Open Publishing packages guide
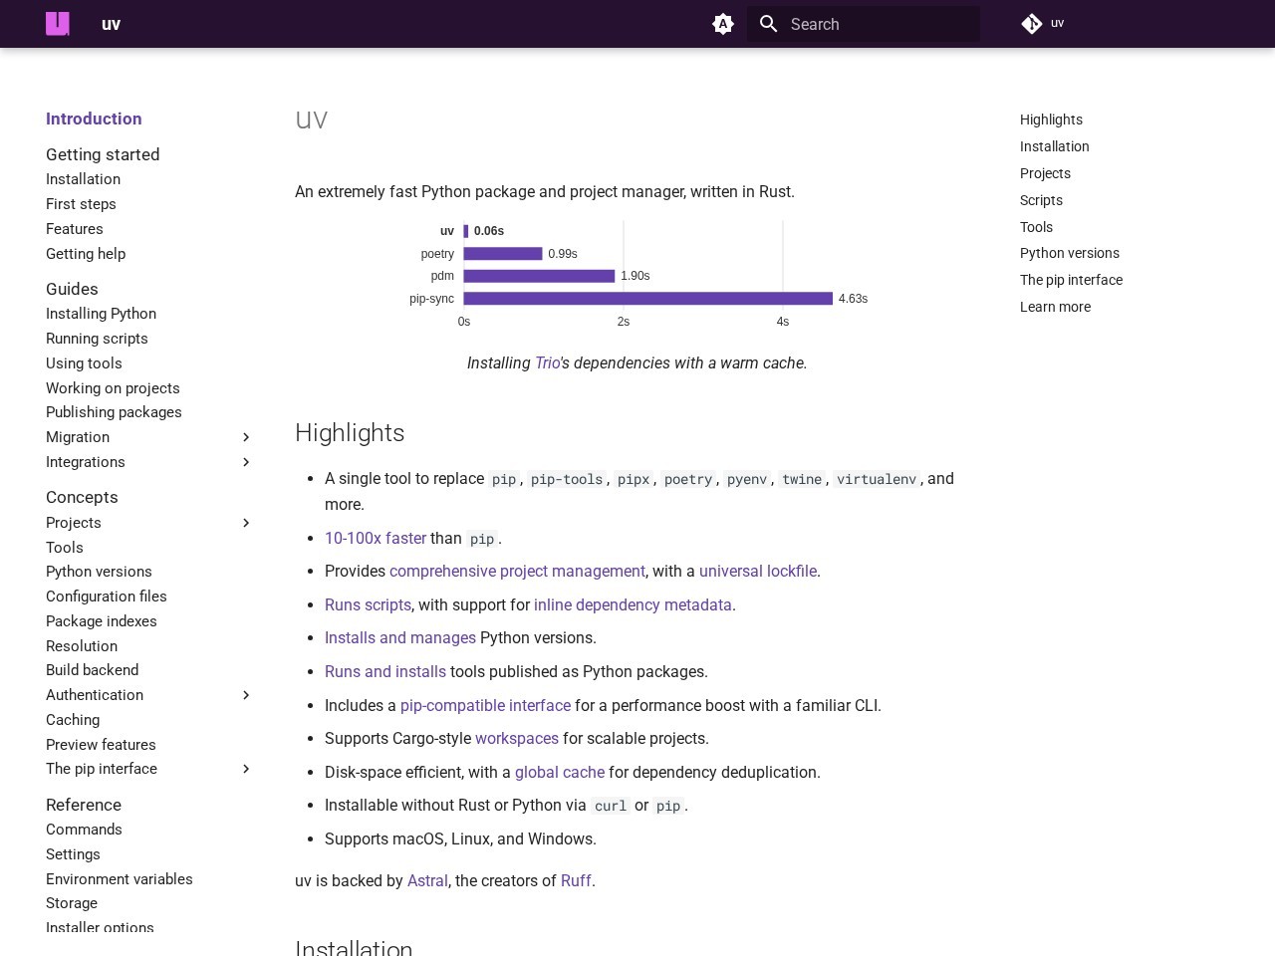 click(x=114, y=412)
